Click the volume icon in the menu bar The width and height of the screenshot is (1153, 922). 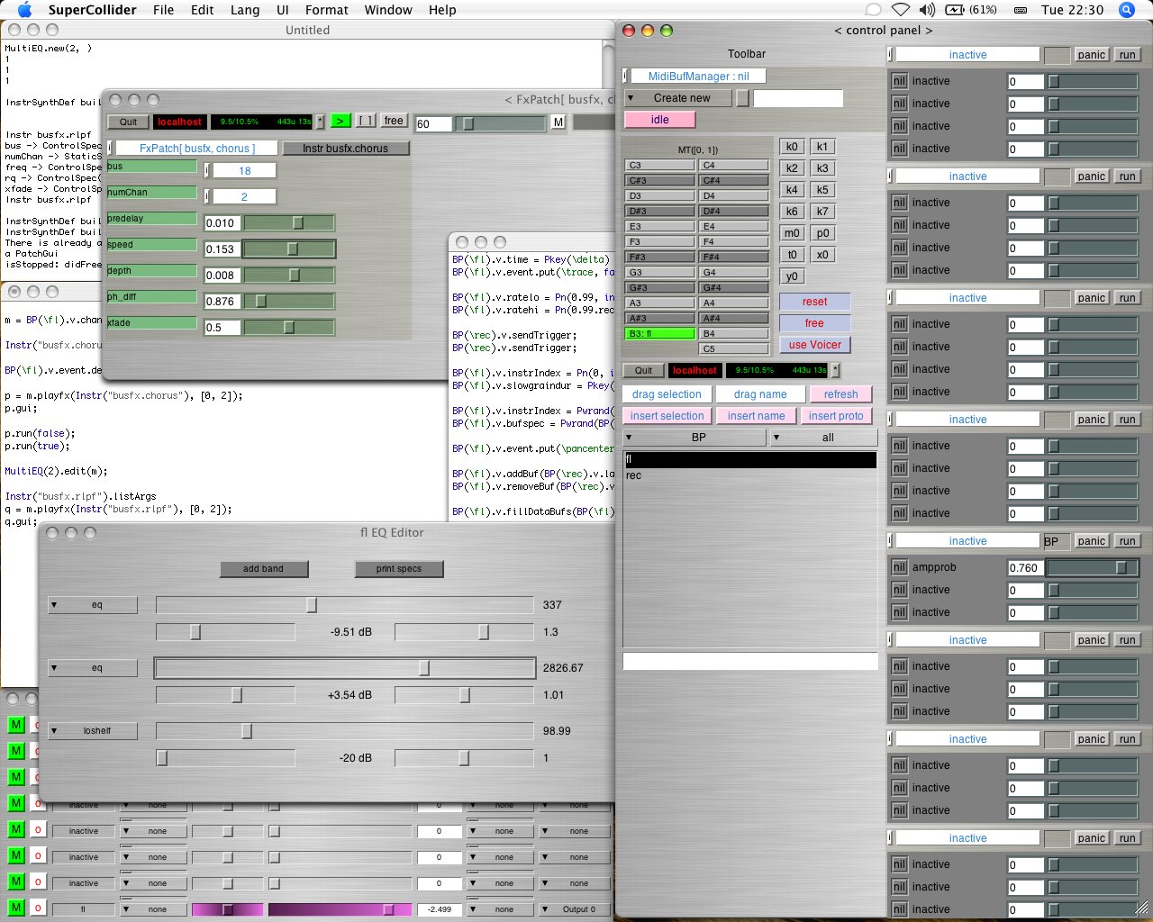927,10
